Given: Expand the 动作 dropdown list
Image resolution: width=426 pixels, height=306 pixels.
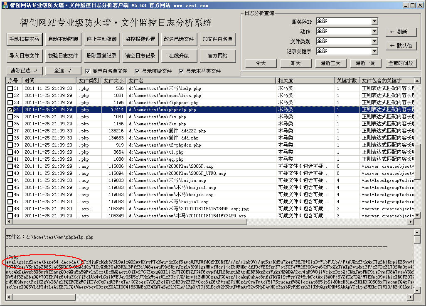Looking at the screenshot, I should tap(374, 31).
